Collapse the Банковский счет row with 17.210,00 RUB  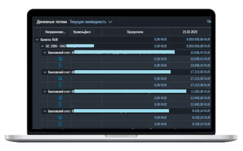pyautogui.click(x=45, y=72)
